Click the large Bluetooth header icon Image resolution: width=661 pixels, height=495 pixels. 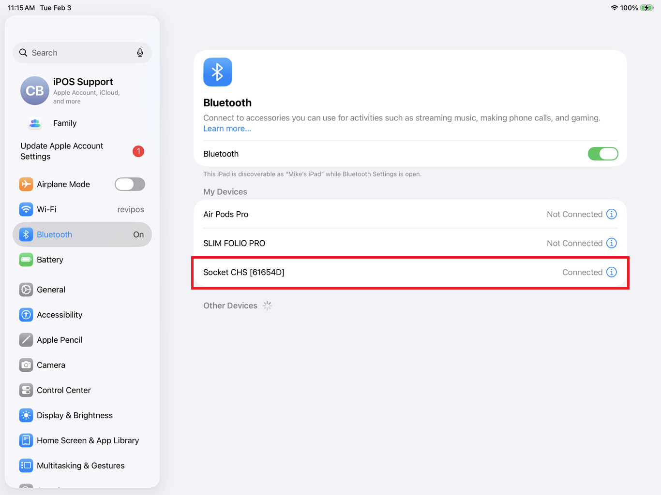(218, 72)
